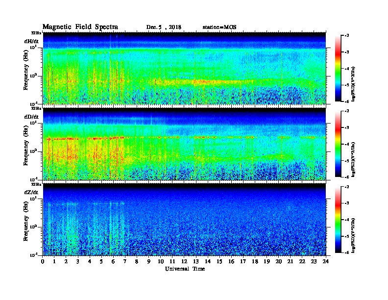Click hour "21" on the Universal Time axis
This screenshot has height=300, width=388.
coord(290,261)
